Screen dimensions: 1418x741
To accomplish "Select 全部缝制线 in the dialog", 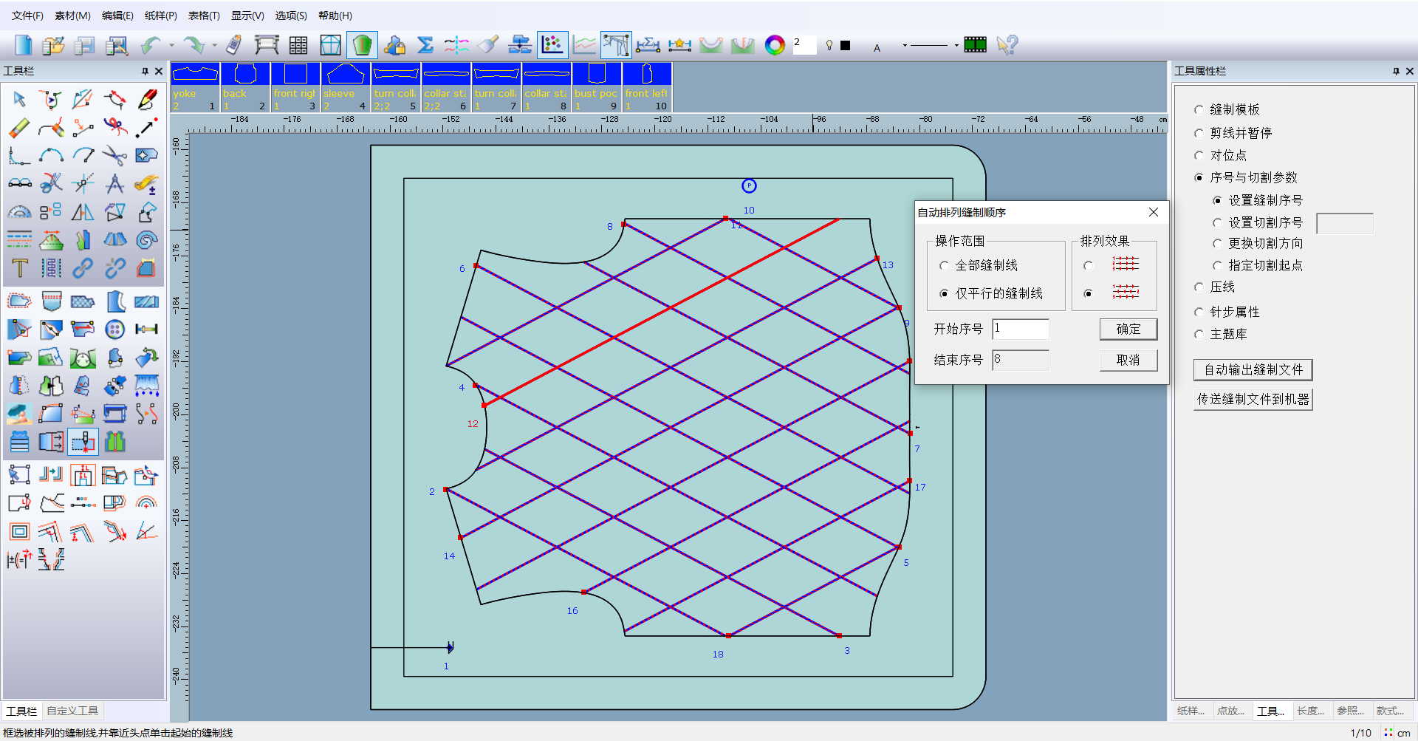I will (944, 265).
